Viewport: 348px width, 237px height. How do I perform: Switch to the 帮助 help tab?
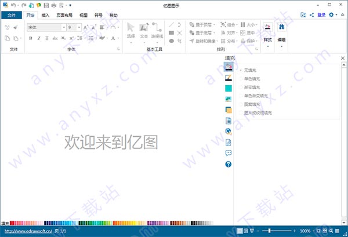(114, 15)
